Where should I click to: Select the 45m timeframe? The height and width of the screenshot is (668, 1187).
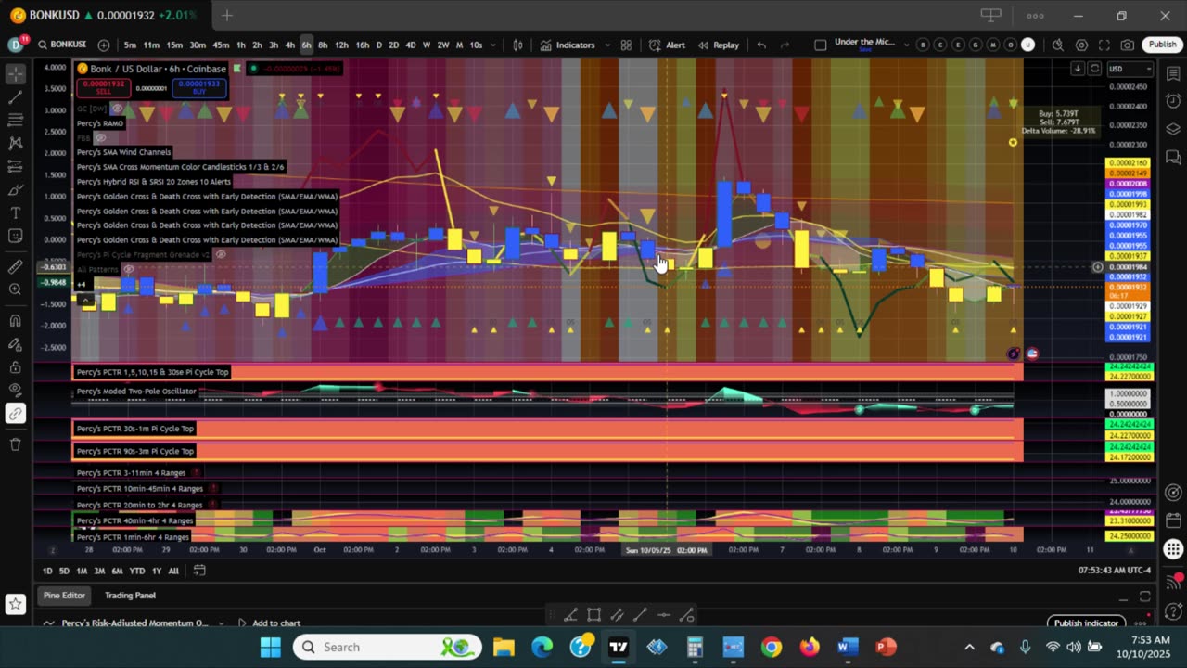[x=221, y=45]
